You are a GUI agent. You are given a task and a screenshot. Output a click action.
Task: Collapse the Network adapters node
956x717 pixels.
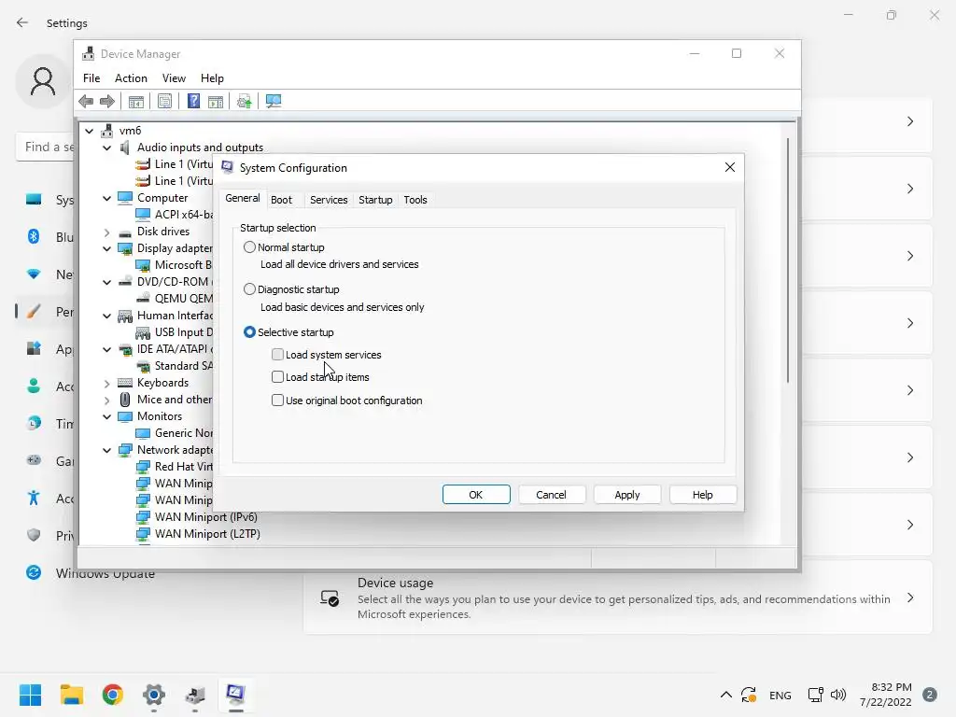point(106,450)
